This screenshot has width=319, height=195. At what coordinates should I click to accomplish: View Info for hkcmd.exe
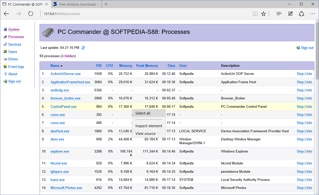coord(309,163)
